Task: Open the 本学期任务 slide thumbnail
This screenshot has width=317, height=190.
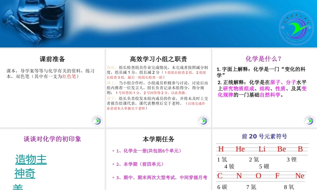Action: point(158,160)
